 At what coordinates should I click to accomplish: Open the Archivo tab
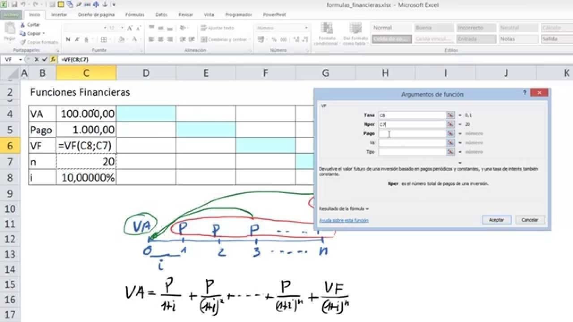click(x=11, y=14)
